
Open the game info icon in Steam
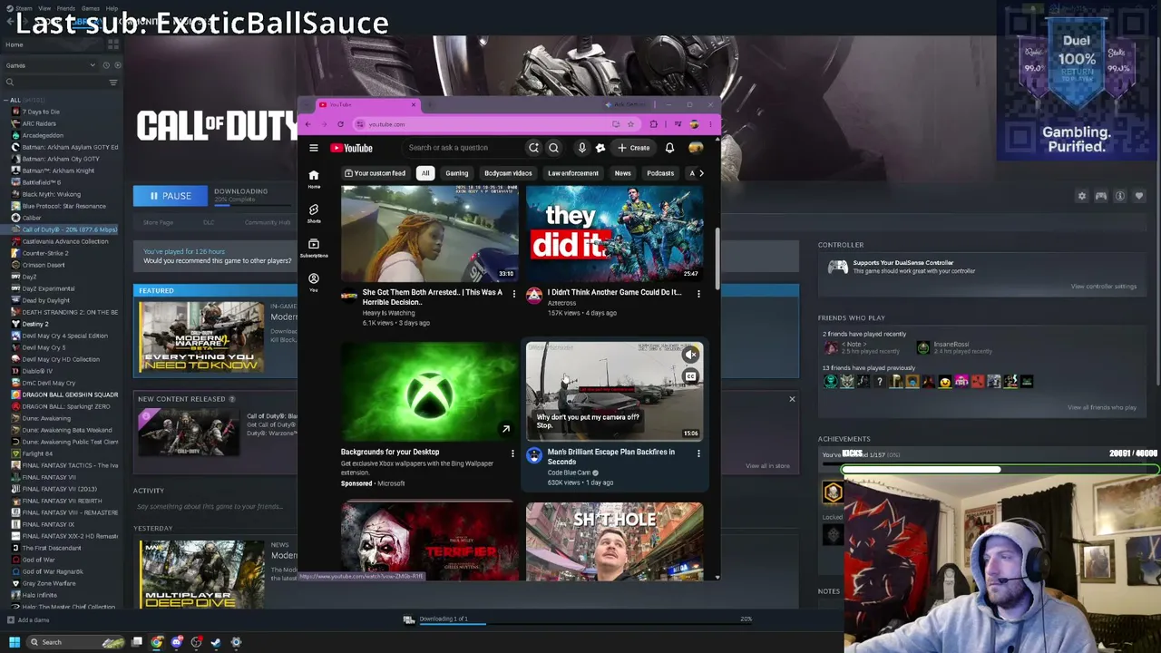1120,196
